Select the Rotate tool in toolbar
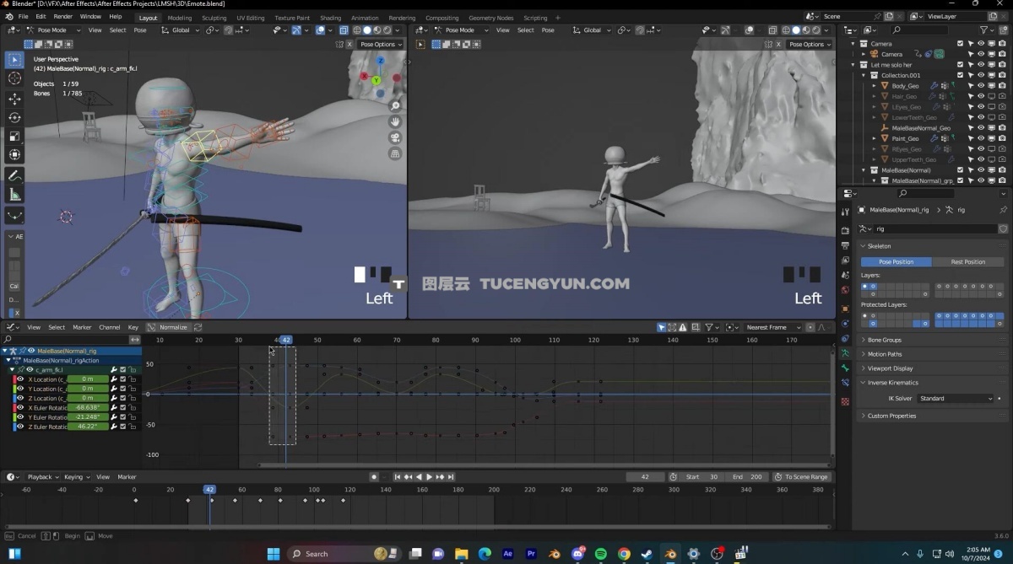The height and width of the screenshot is (564, 1013). tap(14, 118)
